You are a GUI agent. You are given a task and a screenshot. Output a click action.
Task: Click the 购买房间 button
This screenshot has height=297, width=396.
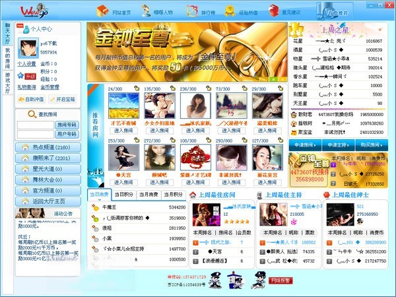point(372,145)
